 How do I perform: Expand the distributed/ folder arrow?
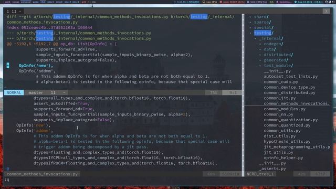(260, 55)
